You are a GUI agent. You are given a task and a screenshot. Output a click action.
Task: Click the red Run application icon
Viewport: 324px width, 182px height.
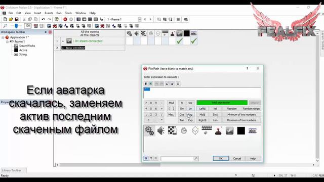(x=65, y=19)
